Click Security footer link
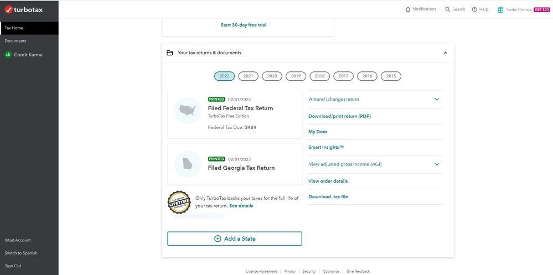 point(309,272)
